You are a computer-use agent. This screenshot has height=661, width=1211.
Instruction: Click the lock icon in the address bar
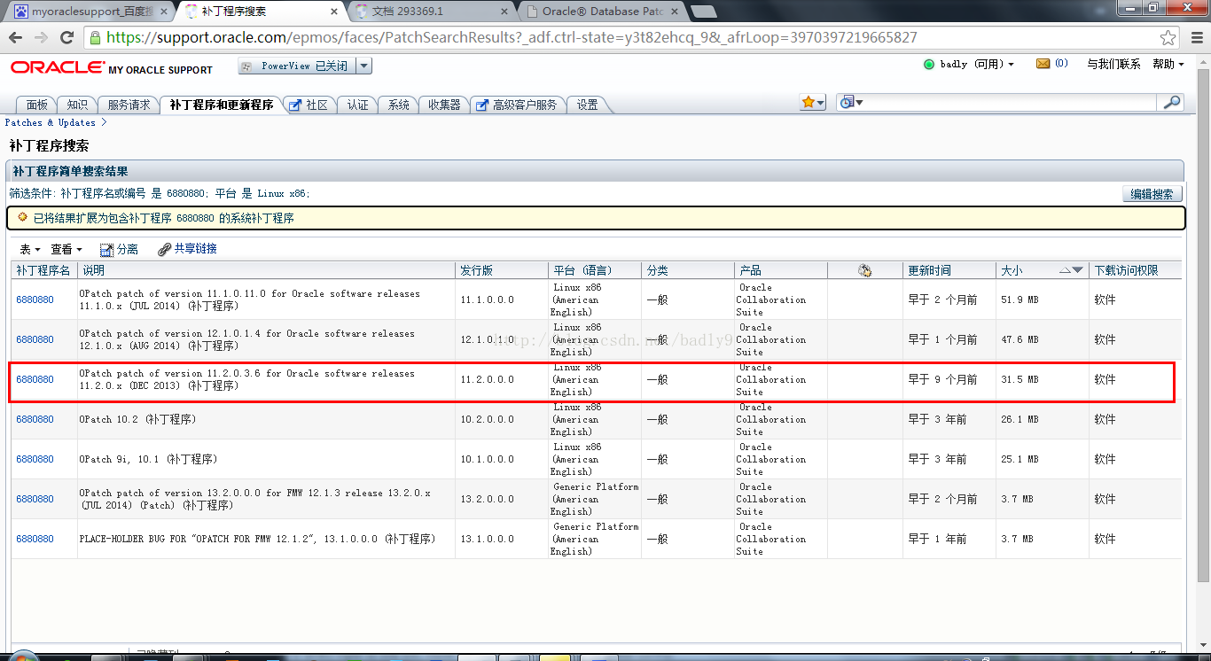[96, 38]
